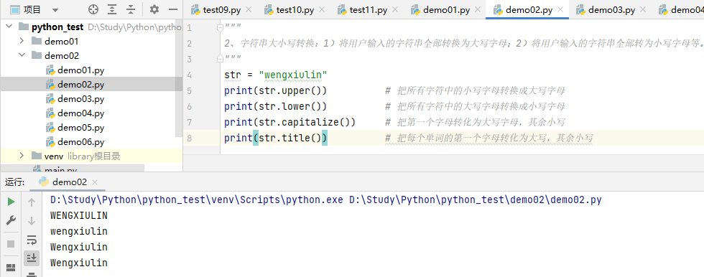Click the lowercase wengxiulin output line
The width and height of the screenshot is (704, 277).
(x=79, y=231)
